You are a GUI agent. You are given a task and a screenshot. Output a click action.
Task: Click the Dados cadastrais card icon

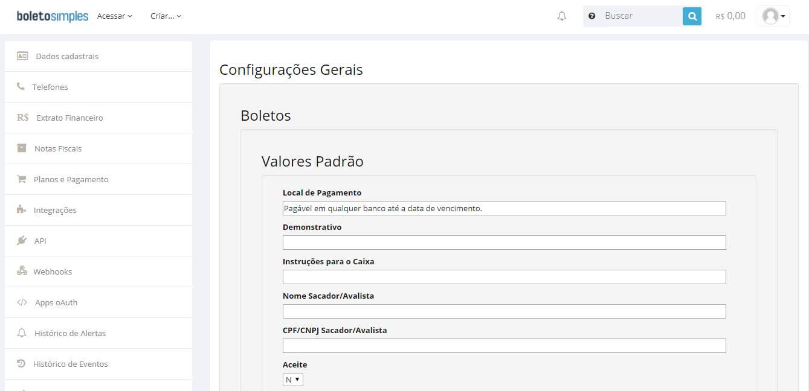coord(22,56)
